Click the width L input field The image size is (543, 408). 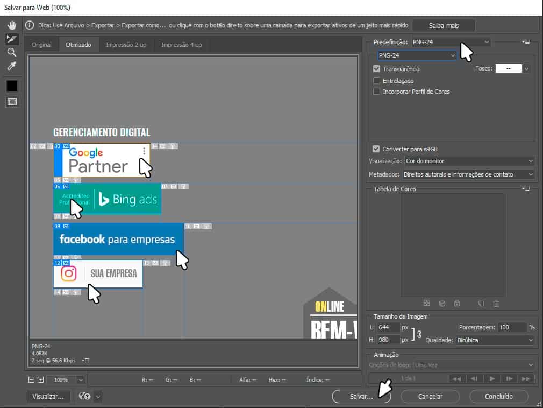(389, 327)
